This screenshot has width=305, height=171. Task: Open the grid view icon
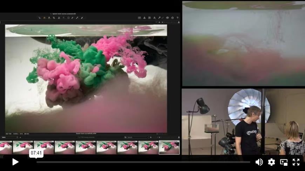tap(139, 18)
